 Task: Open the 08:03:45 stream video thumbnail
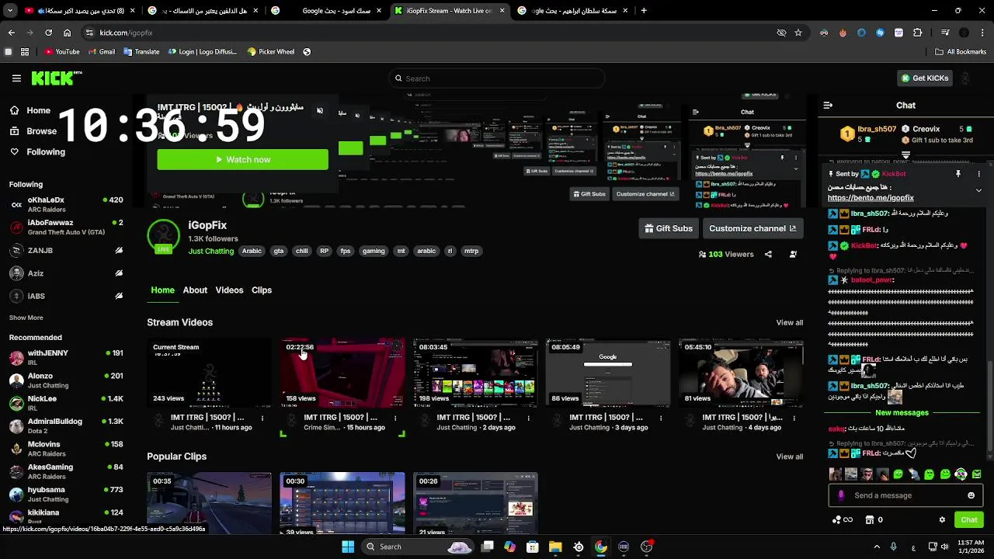tap(475, 373)
